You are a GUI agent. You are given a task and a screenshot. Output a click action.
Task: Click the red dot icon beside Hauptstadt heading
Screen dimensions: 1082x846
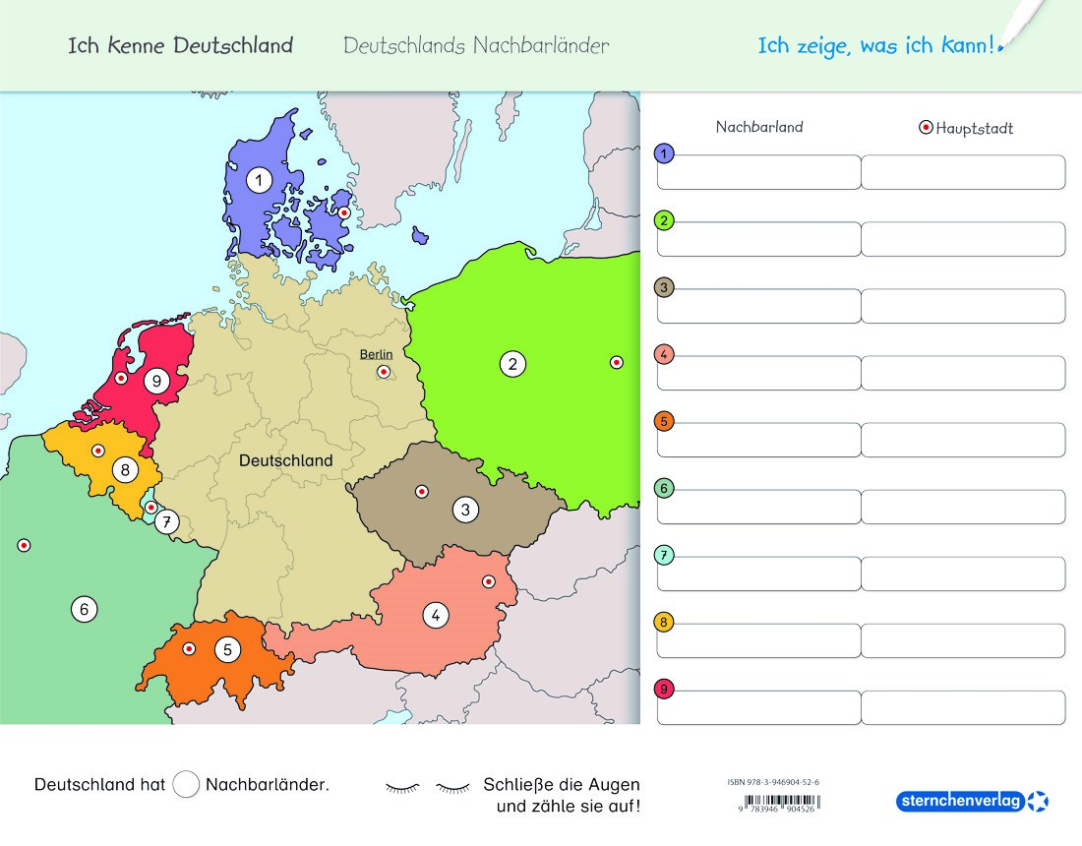point(925,128)
